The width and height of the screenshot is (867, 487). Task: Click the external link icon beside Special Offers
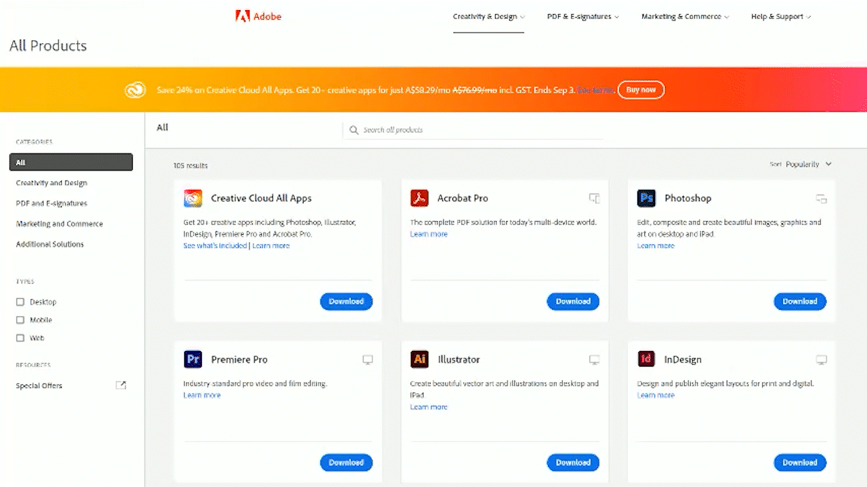point(121,386)
